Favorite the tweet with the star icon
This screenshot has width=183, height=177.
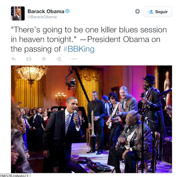pyautogui.click(x=44, y=59)
